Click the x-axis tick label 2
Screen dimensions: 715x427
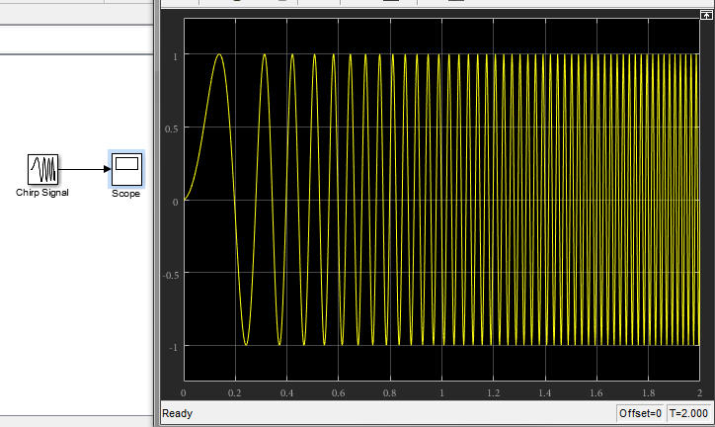[x=699, y=392]
